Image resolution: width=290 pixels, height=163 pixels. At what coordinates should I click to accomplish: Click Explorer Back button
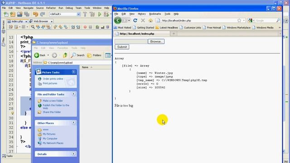[x=40, y=55]
